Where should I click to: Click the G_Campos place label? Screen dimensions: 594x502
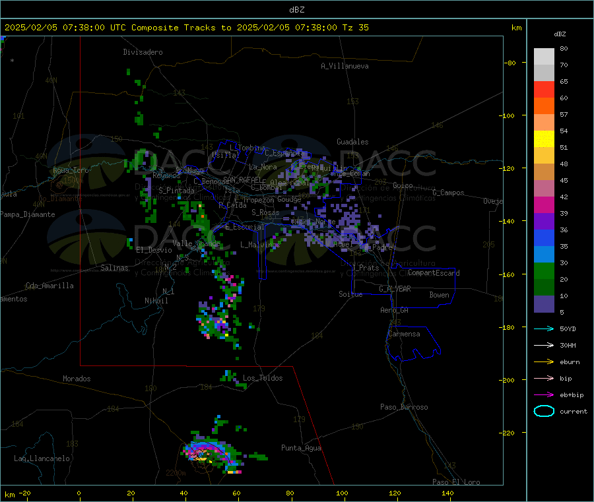pos(448,193)
